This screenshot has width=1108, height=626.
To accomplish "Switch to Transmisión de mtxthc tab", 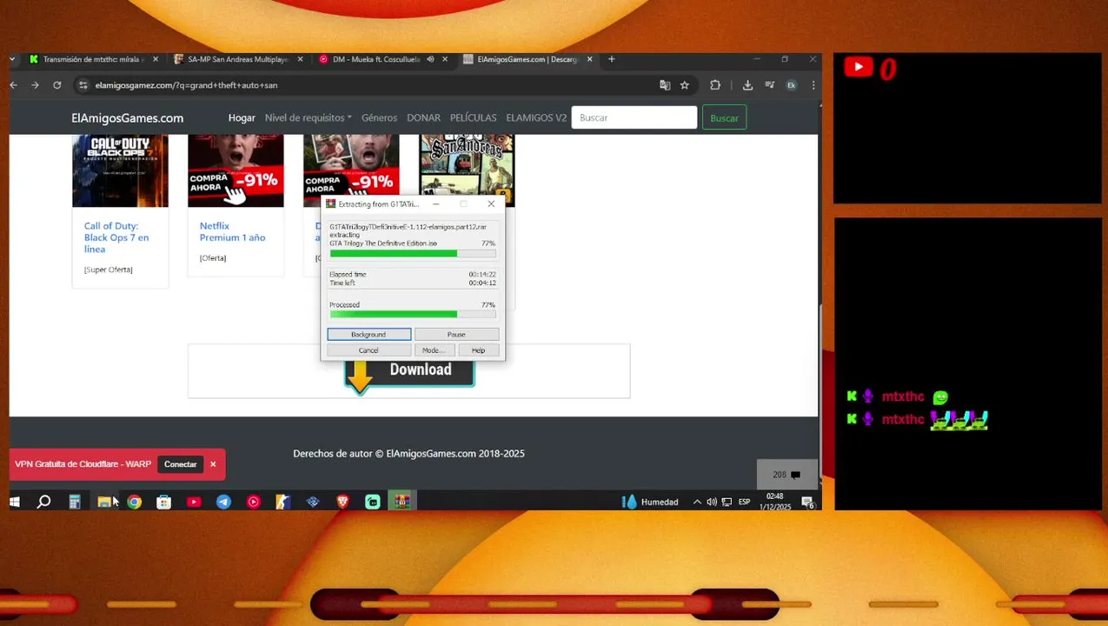I will [93, 59].
